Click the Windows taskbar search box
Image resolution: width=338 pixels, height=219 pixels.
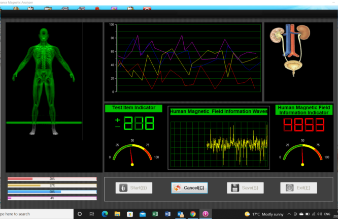click(30, 214)
